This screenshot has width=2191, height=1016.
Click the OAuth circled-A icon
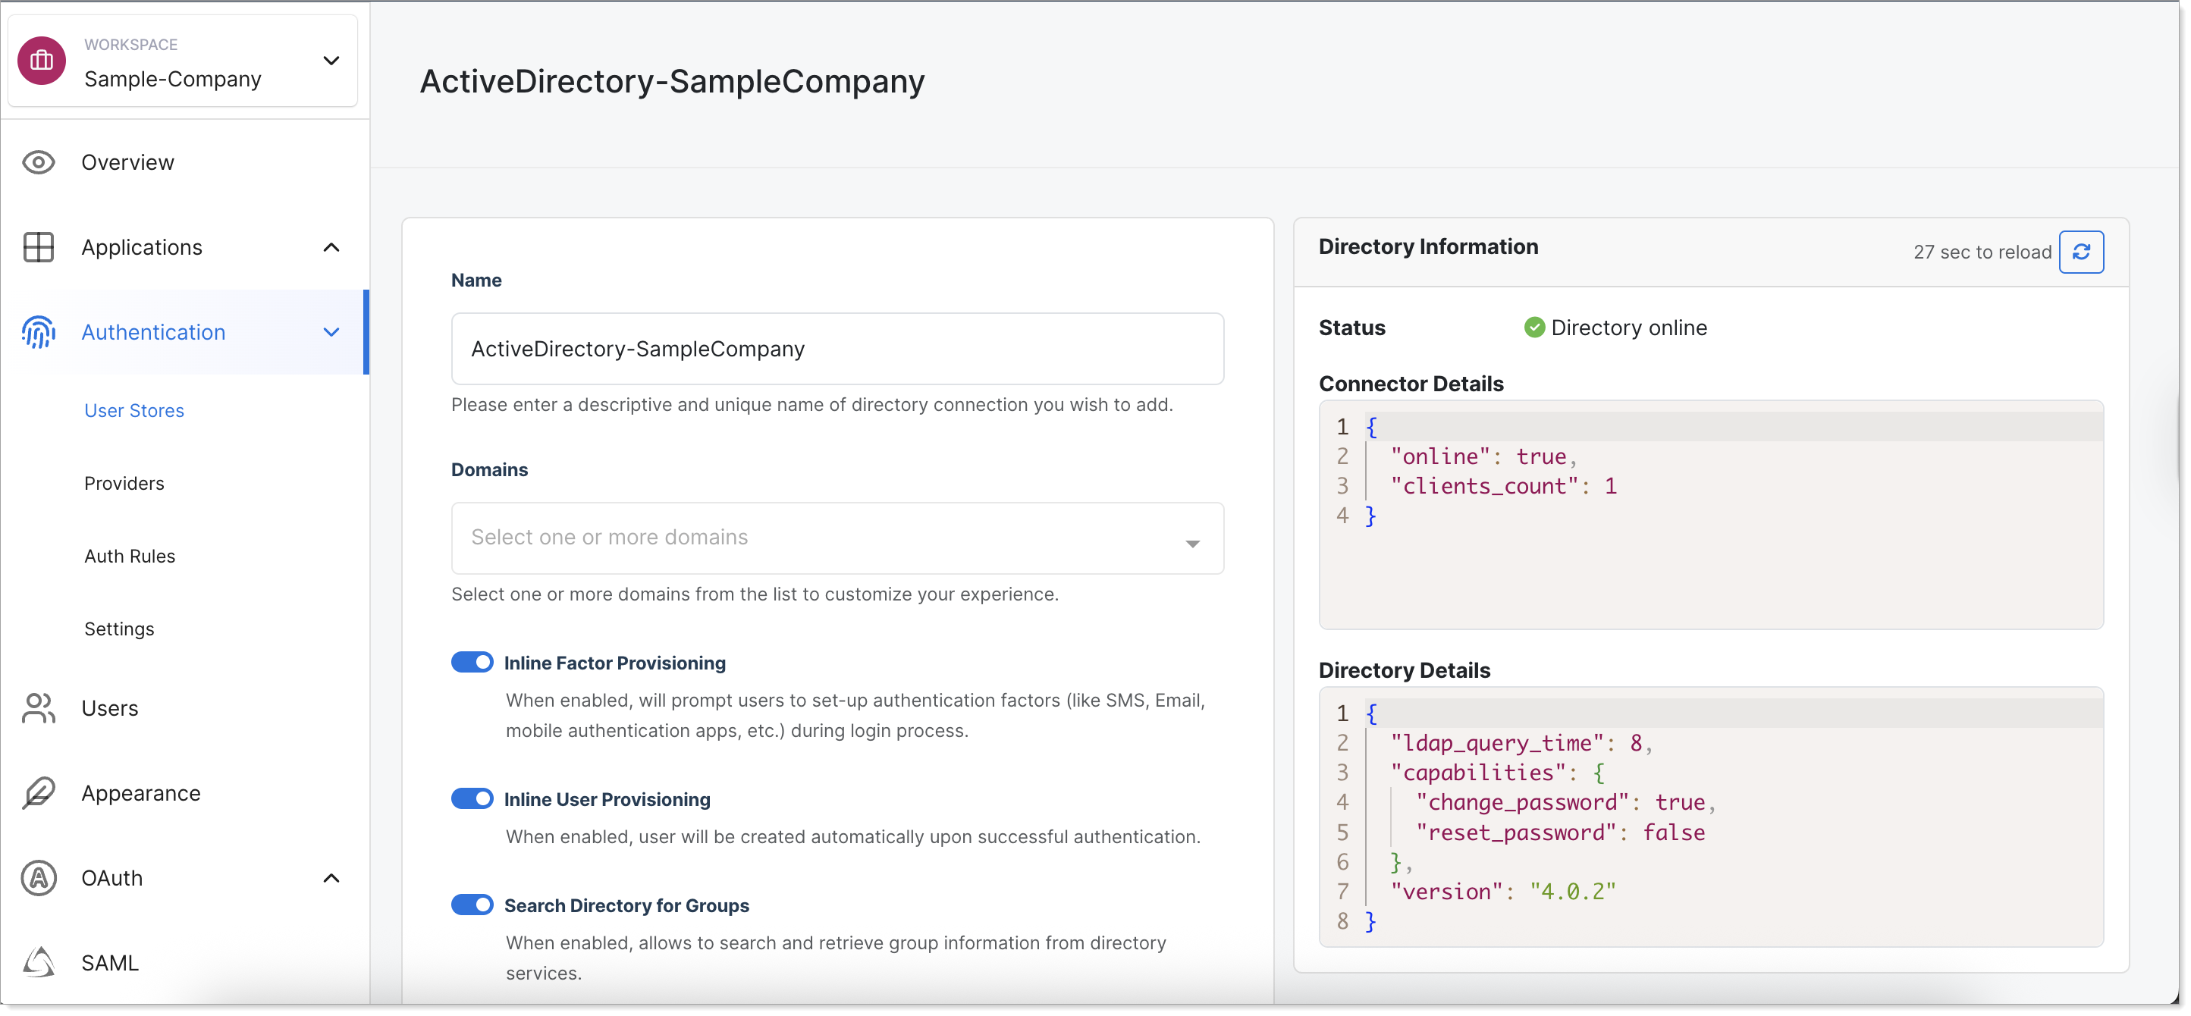click(38, 878)
